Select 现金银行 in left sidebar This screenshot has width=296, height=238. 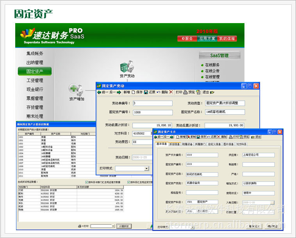pyautogui.click(x=35, y=89)
